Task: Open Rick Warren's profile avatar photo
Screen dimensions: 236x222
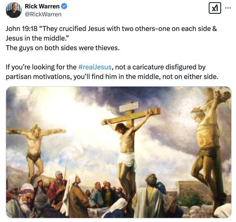Action: point(13,10)
